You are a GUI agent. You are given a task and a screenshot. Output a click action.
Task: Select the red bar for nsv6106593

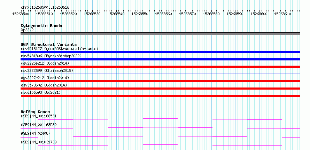click(160, 96)
